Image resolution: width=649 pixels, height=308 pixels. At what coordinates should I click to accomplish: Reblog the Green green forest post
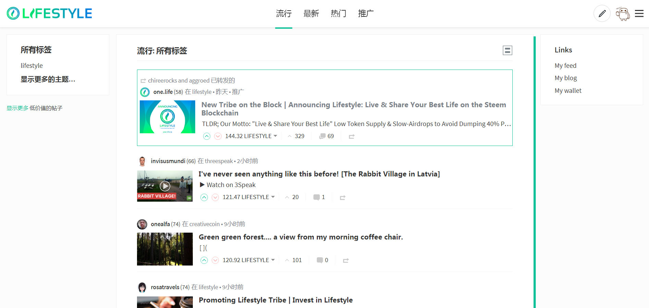[346, 260]
